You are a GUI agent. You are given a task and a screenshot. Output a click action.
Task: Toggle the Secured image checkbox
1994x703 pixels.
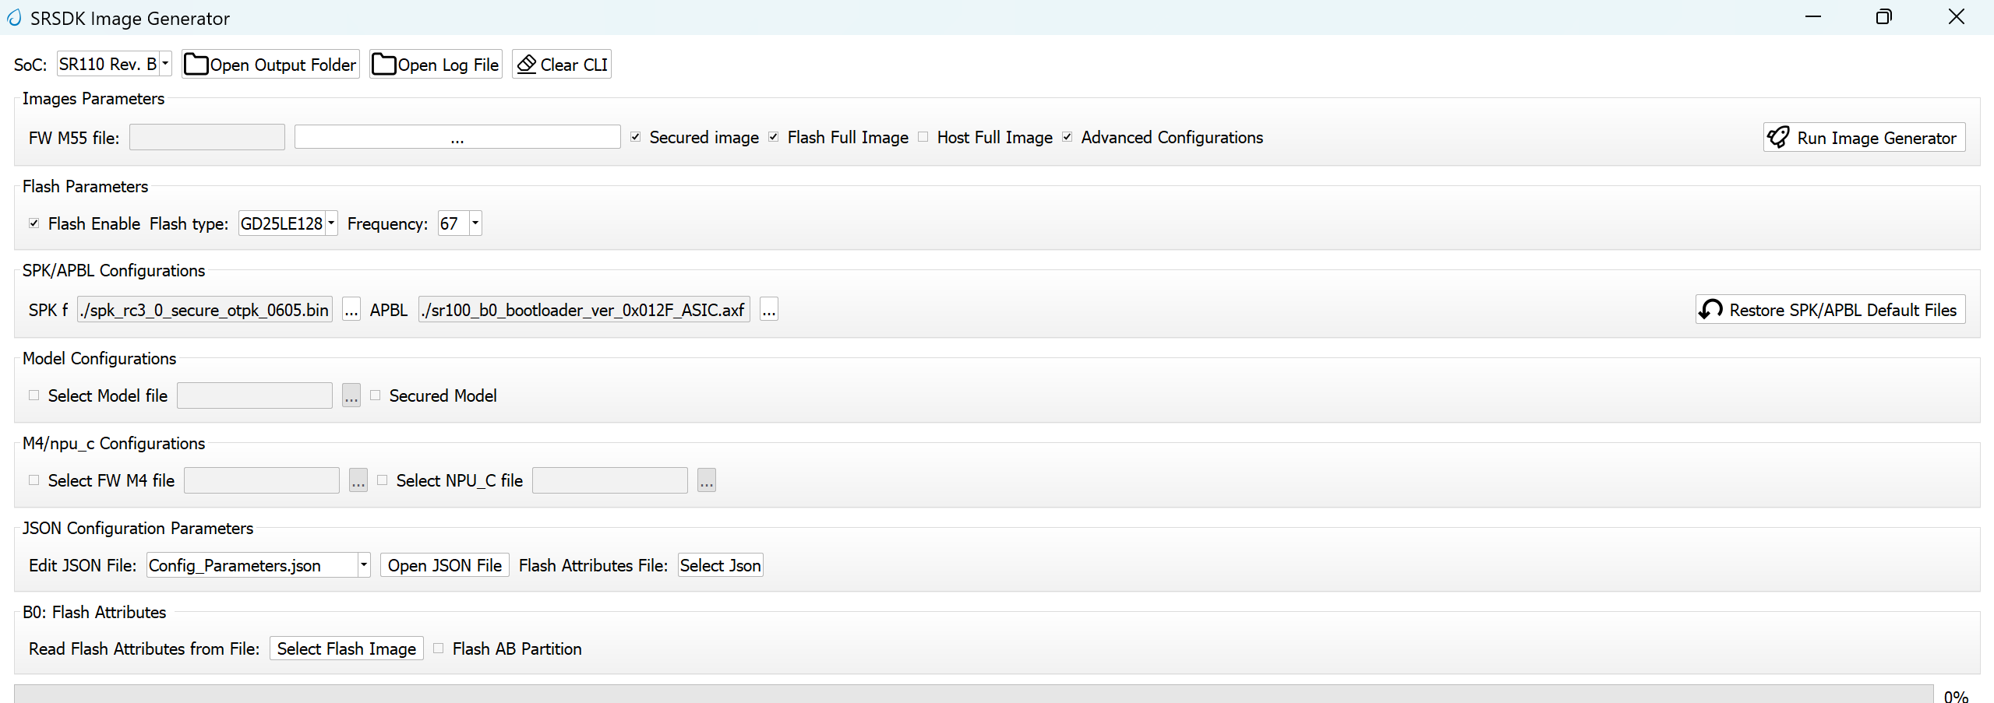(636, 138)
